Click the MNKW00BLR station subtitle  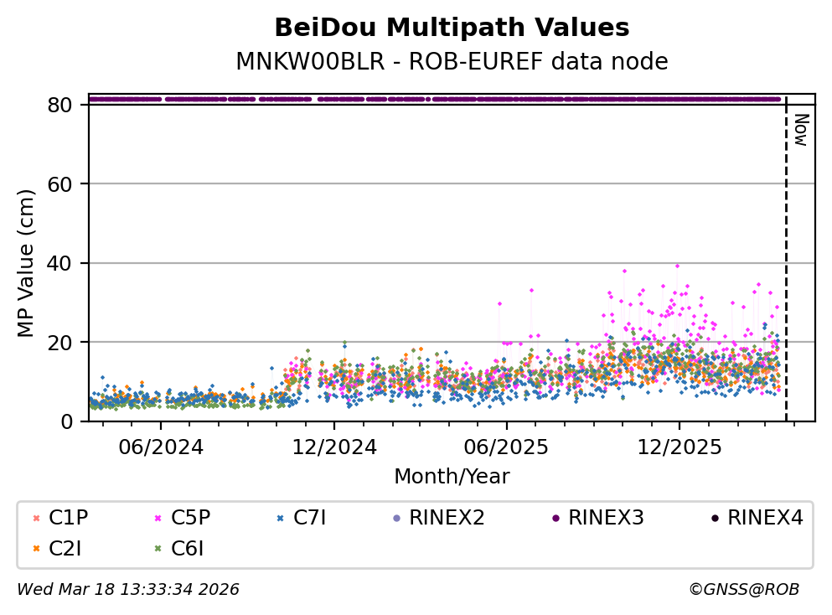[x=452, y=62]
